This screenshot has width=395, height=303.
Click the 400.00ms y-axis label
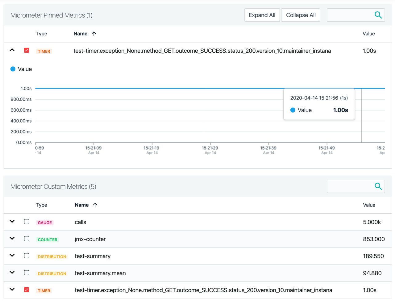coord(21,121)
